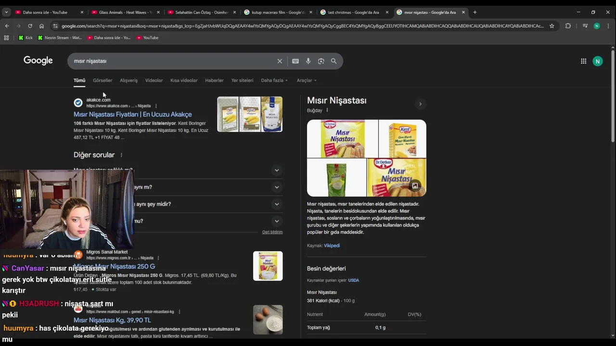The width and height of the screenshot is (616, 346).
Task: Open Mısır Nişastası Fiyatları En Ucuzu Akakçe
Action: tap(133, 114)
